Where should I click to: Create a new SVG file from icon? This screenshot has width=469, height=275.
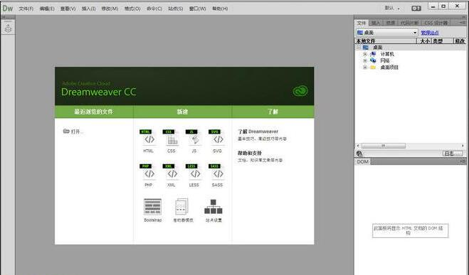point(217,137)
